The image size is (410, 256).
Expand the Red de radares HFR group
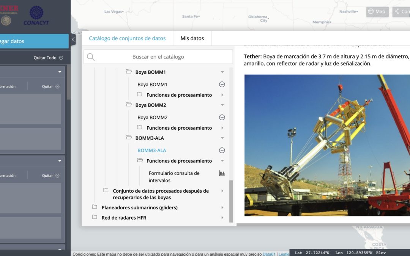coord(222,218)
